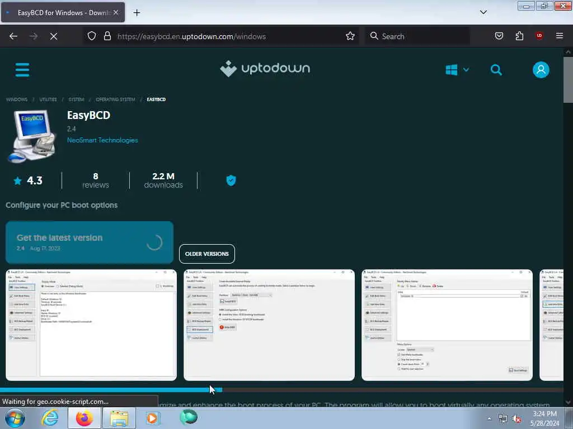
Task: Click the security verified shield badge
Action: tap(231, 180)
